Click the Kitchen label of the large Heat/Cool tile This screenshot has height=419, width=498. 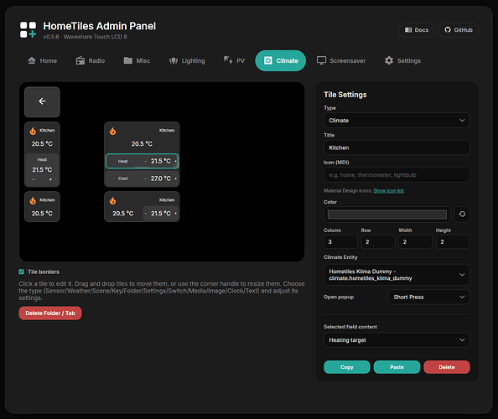pyautogui.click(x=167, y=131)
